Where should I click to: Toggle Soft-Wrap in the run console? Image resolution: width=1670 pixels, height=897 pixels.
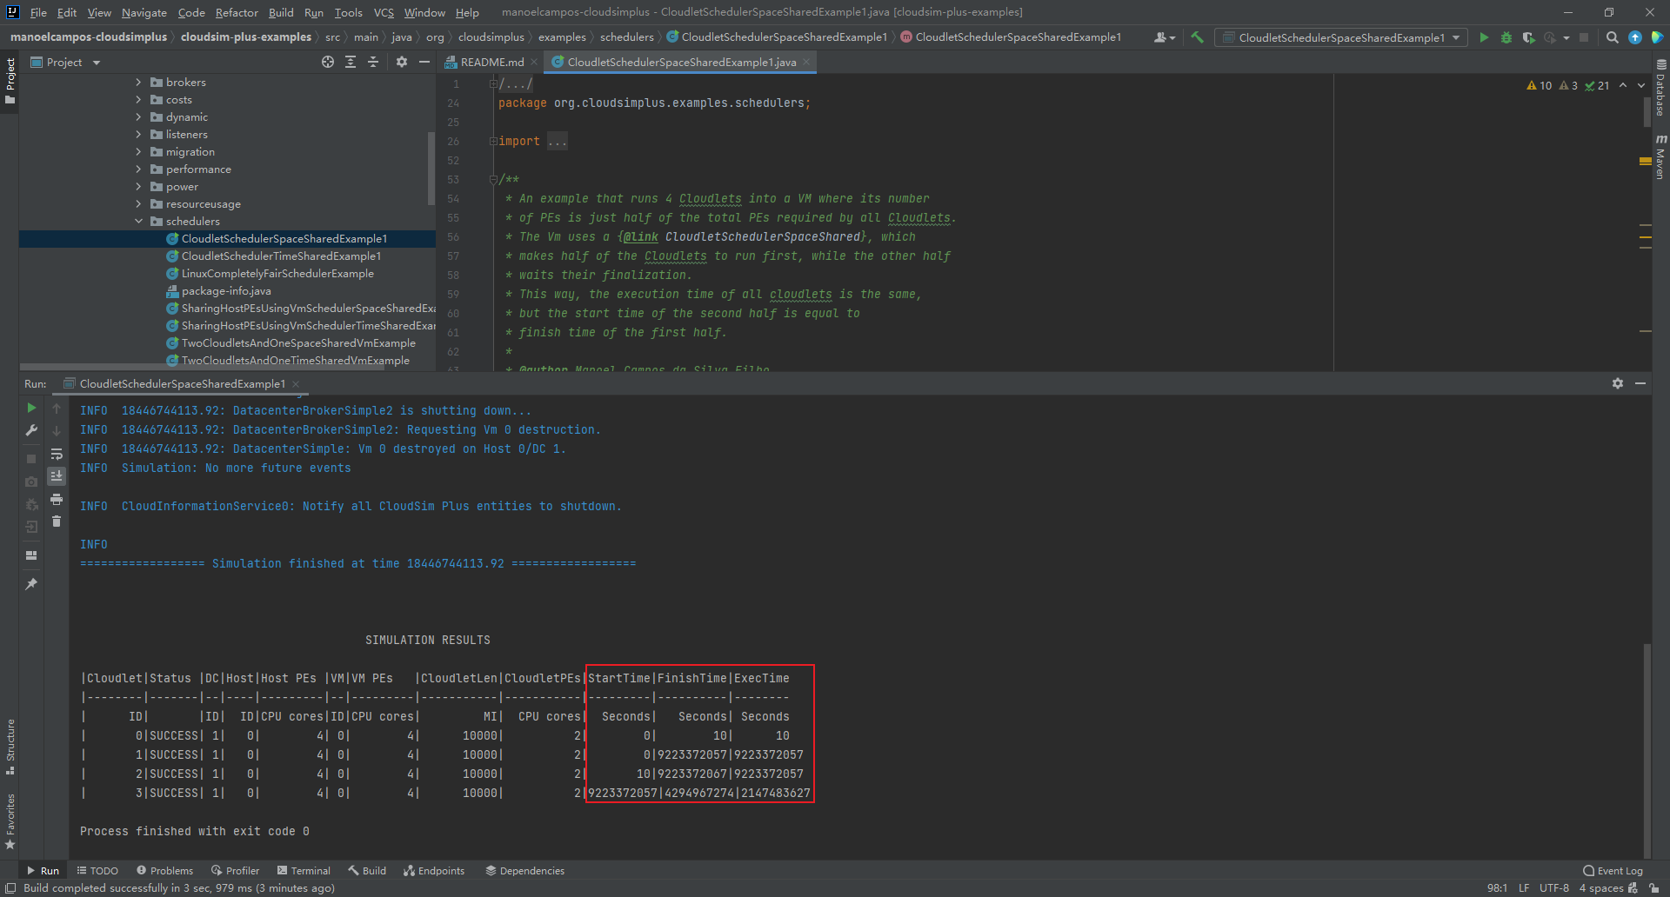tap(57, 454)
